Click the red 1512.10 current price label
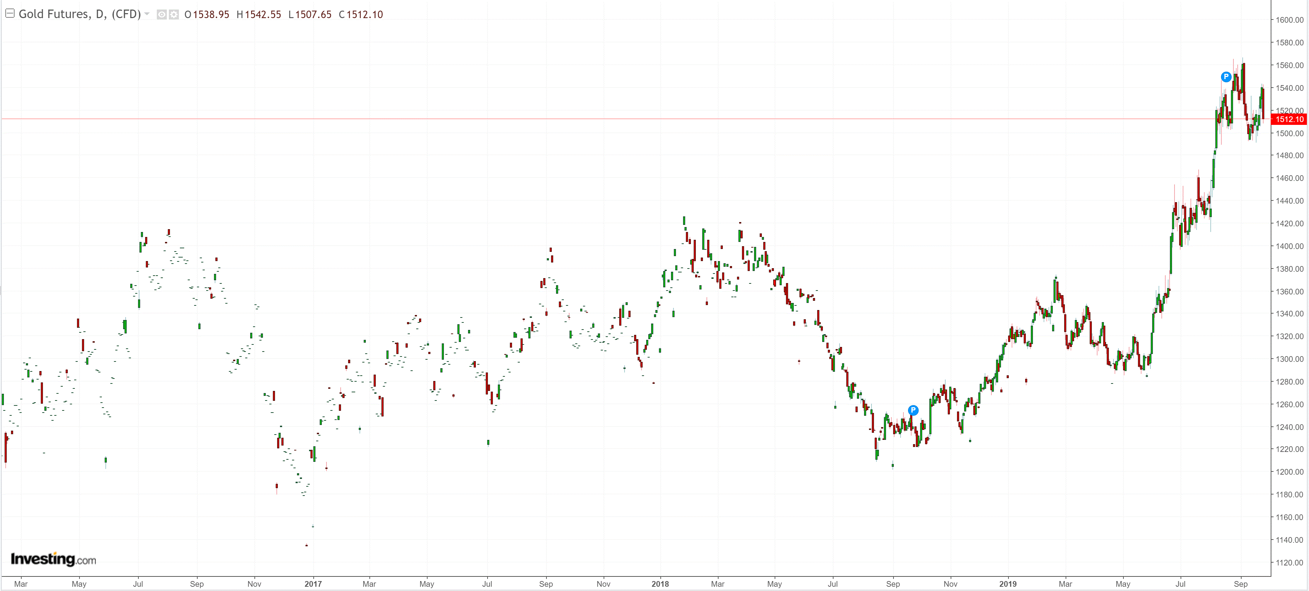Screen dimensions: 1309x591 tap(1289, 120)
